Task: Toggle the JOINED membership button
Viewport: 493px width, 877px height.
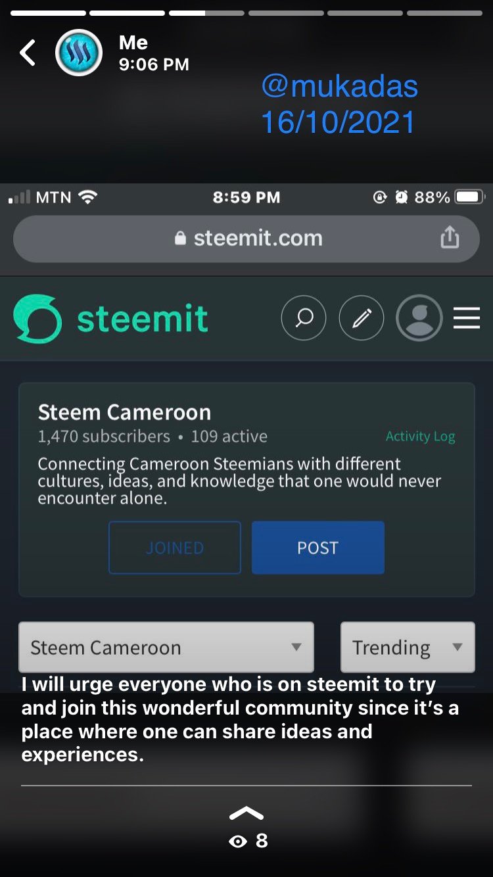Action: [x=175, y=548]
